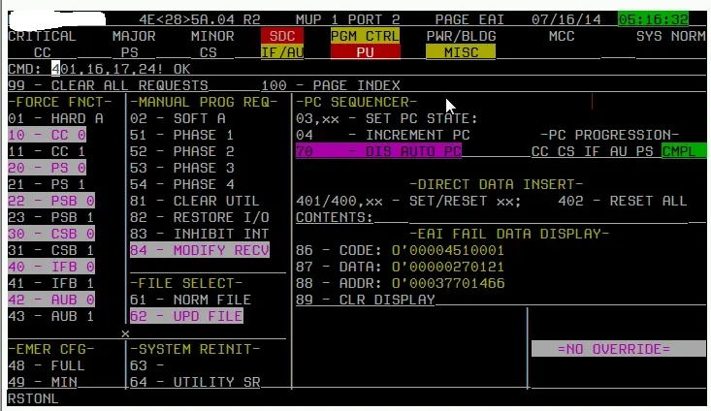The width and height of the screenshot is (711, 411).
Task: Click '81 - CLEAR UTIL' entry
Action: [x=195, y=201]
